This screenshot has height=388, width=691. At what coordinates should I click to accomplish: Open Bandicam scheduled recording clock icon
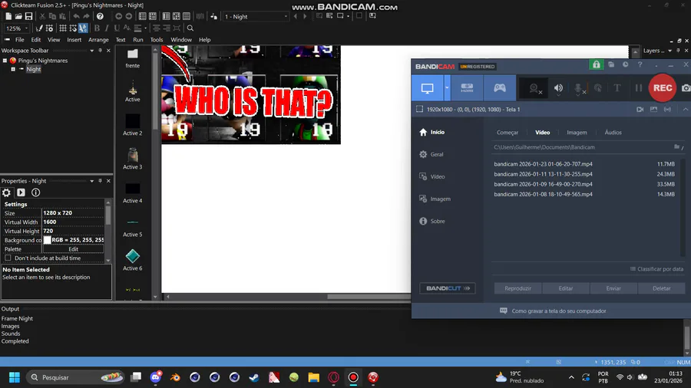[625, 64]
